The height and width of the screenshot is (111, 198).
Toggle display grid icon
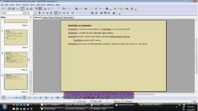tap(91, 9)
